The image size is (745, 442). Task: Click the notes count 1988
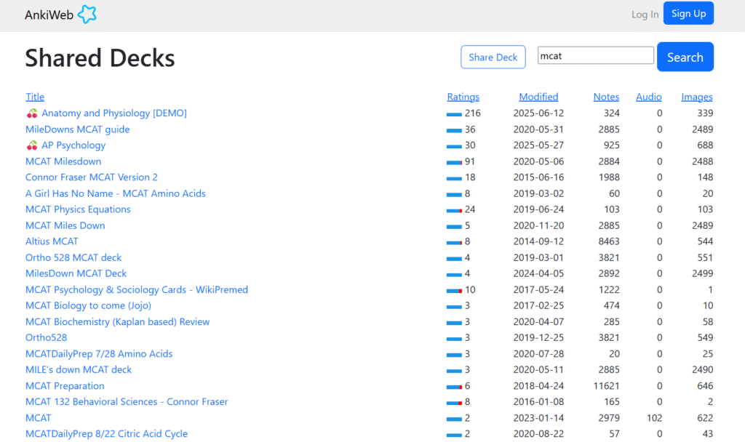[609, 177]
